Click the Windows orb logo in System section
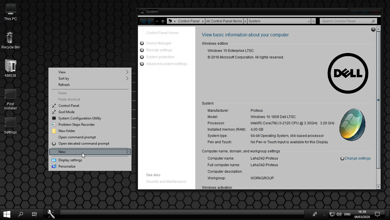 tap(352, 125)
